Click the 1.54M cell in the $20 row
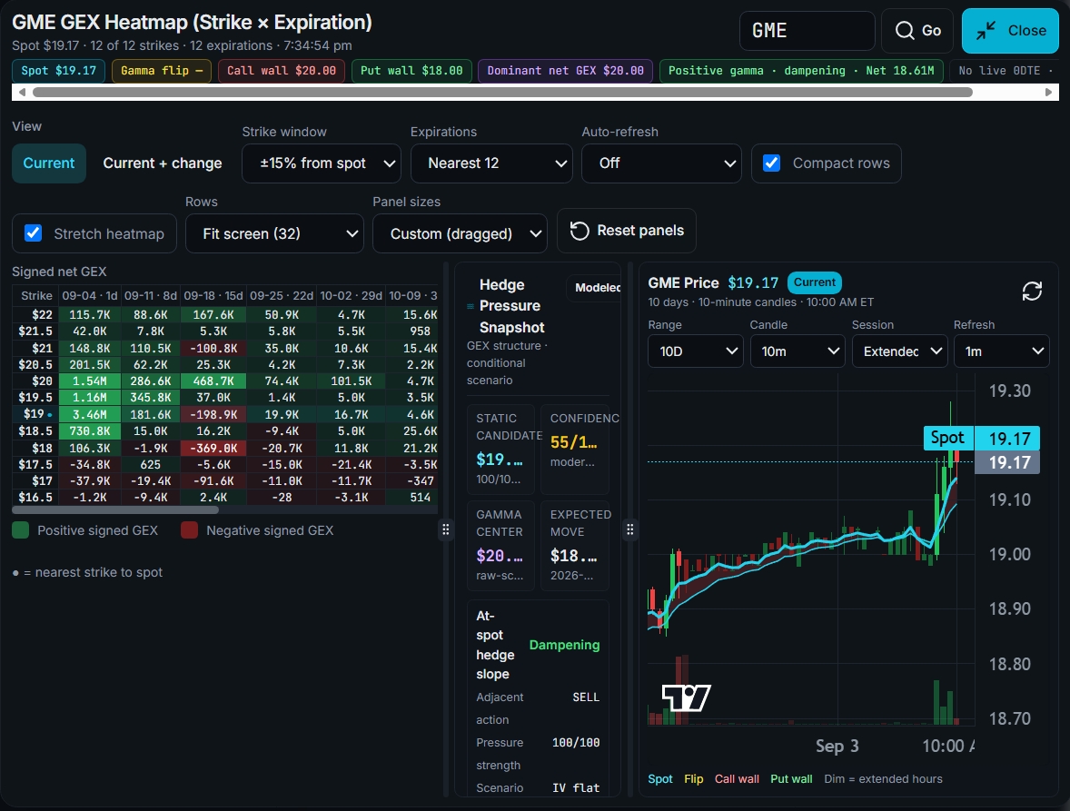The image size is (1070, 811). pos(89,381)
